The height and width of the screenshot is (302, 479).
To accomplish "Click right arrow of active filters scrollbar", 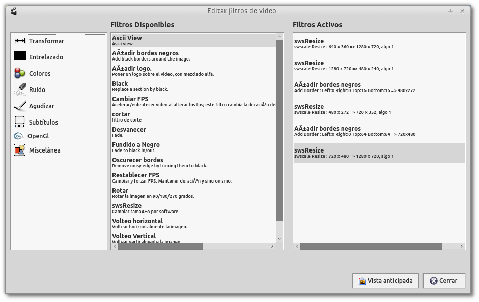I will 462,246.
